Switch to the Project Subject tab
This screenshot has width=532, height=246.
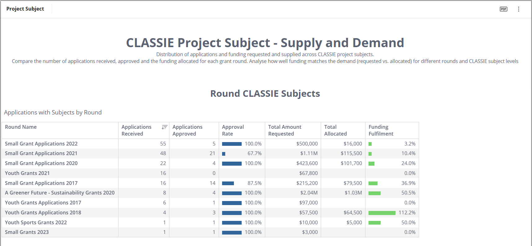click(x=25, y=9)
